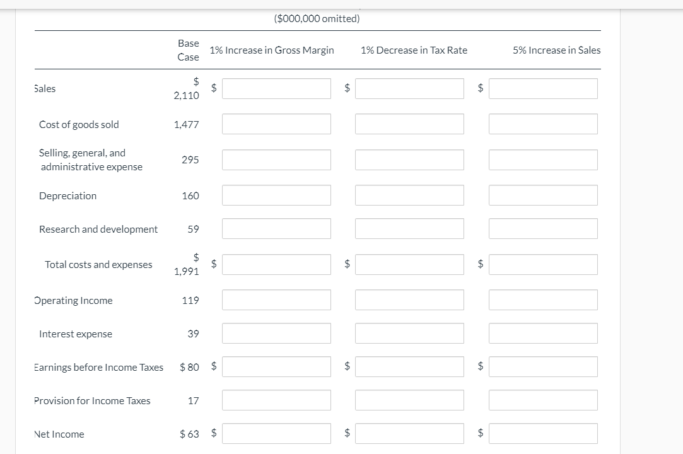
Task: Click the 'Interest expense' row label
Action: click(76, 334)
